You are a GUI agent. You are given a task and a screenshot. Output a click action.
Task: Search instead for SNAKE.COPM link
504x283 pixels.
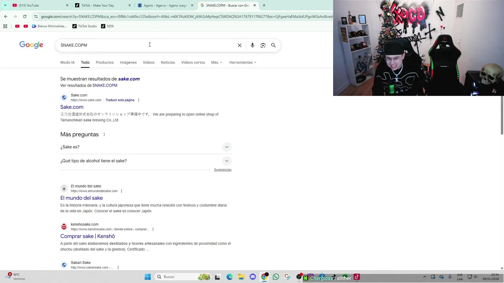(x=105, y=85)
